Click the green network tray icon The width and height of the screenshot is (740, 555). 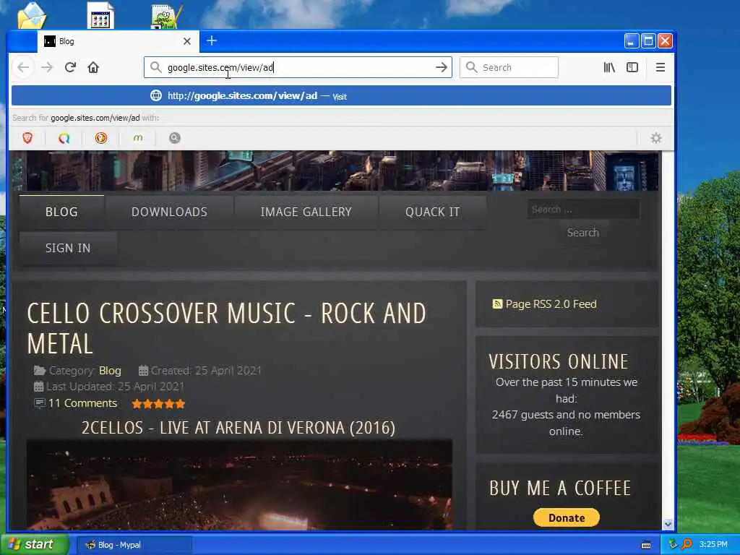[673, 544]
